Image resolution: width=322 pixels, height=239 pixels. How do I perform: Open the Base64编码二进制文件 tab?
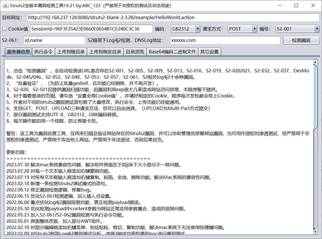[172, 52]
